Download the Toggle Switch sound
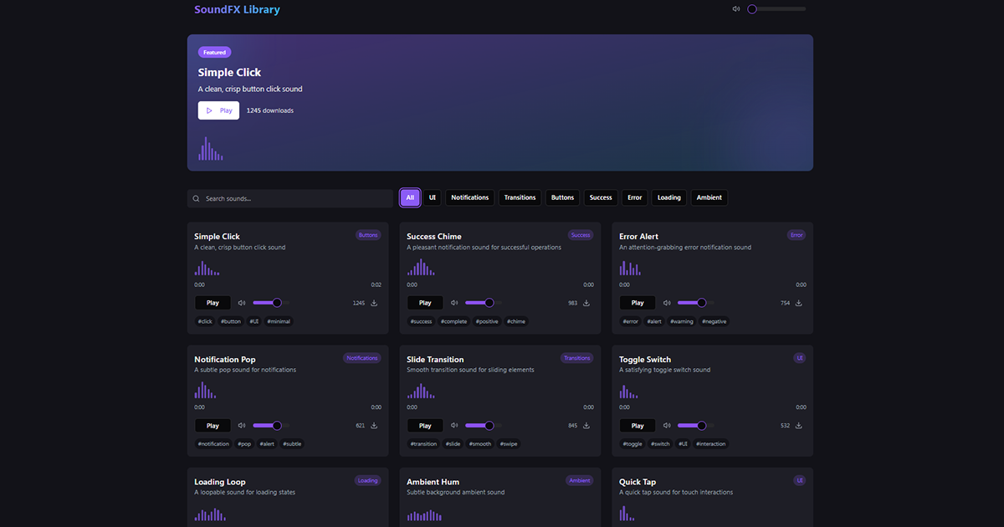Screen dimensions: 1004x527 [799, 426]
